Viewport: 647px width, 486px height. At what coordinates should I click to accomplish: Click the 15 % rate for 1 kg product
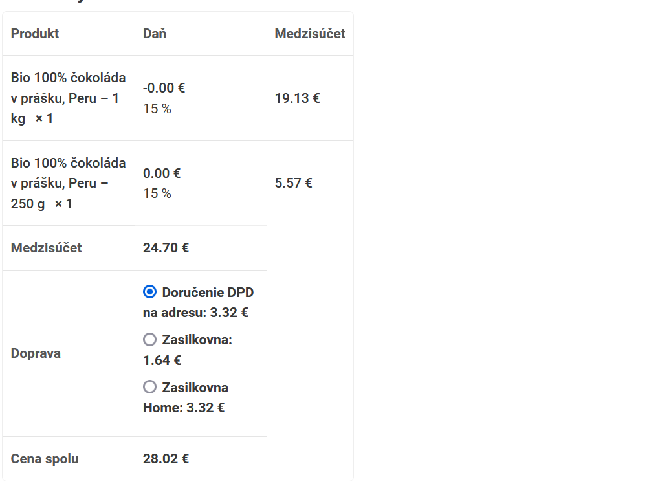pos(157,109)
